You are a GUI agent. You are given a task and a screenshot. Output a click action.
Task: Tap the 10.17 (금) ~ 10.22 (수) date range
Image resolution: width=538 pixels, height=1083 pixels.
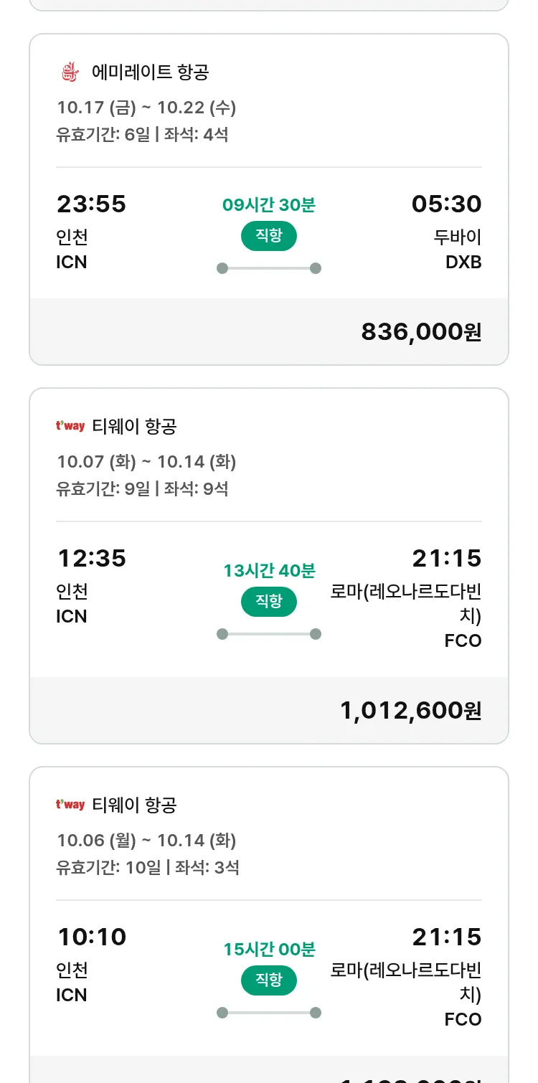coord(146,108)
